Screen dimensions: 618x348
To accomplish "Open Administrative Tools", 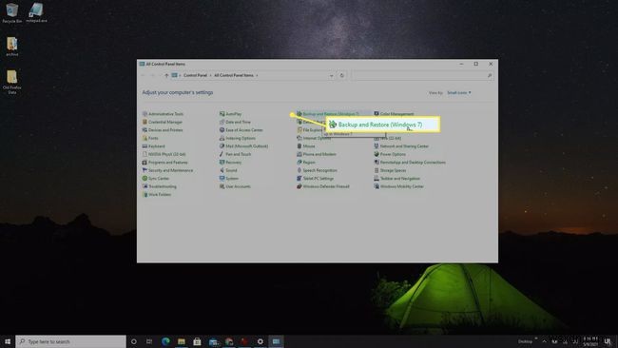I will coord(163,114).
